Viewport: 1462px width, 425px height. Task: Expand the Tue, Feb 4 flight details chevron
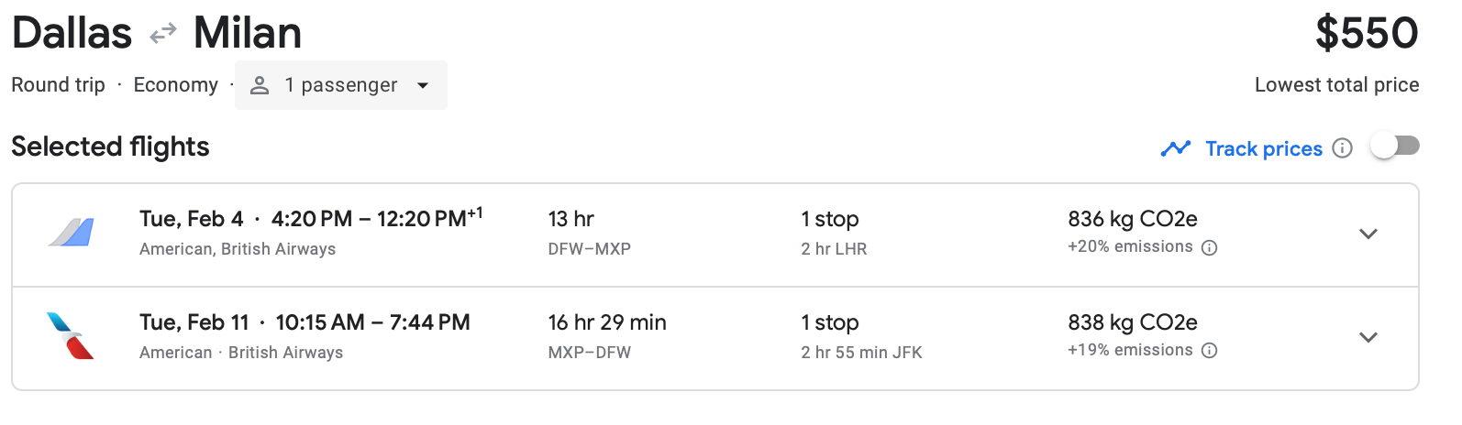pyautogui.click(x=1368, y=234)
